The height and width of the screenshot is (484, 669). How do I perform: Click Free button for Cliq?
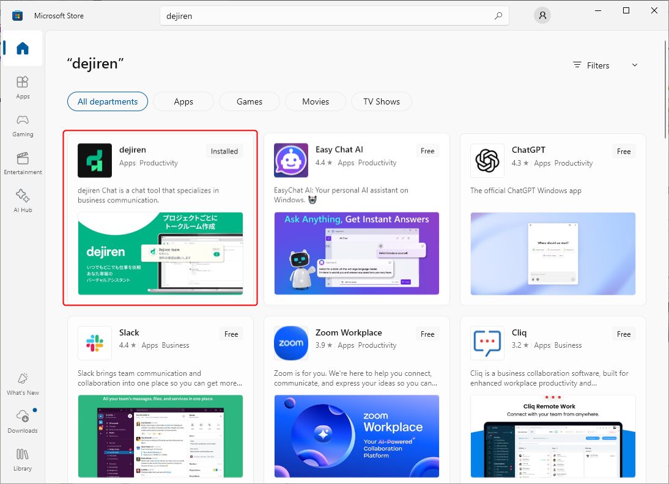coord(624,334)
